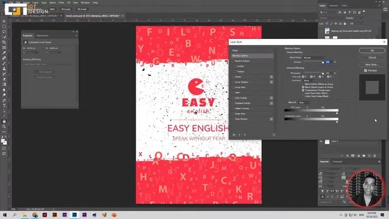Enable the Color Overlay checkbox

point(233,98)
